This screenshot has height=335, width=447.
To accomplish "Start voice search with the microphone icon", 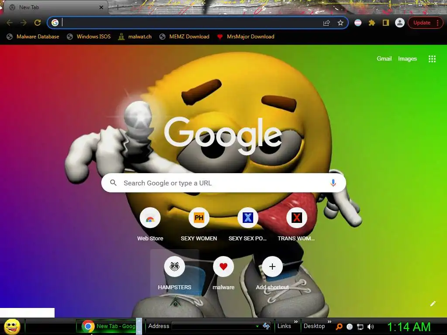I will (333, 183).
